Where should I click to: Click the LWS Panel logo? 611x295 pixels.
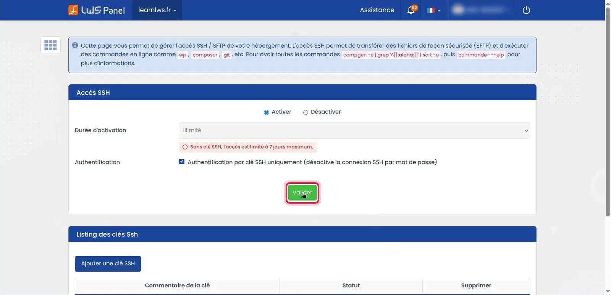(x=97, y=10)
